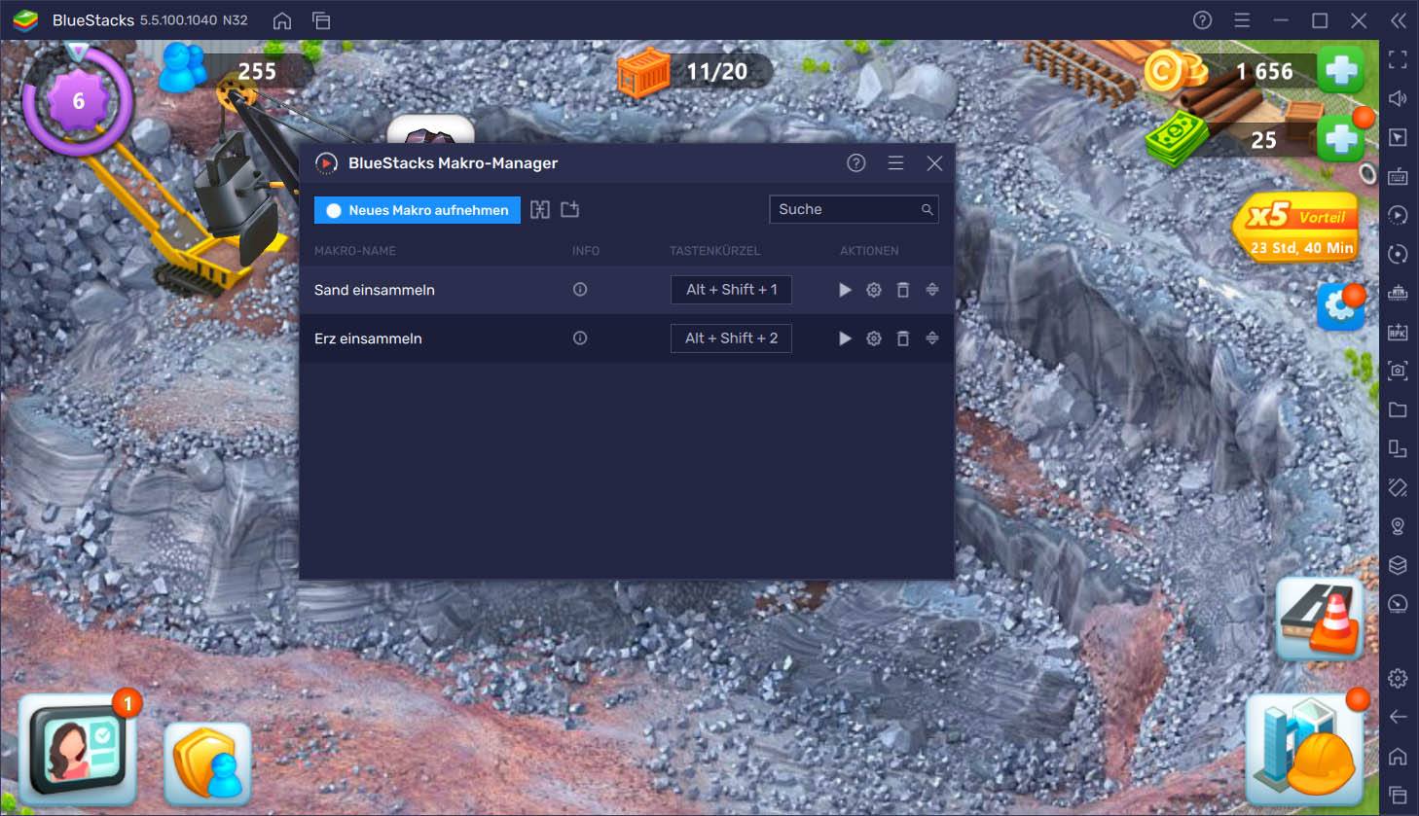Viewport: 1419px width, 816px height.
Task: Open keyboard game controls in sidebar
Action: (1398, 176)
